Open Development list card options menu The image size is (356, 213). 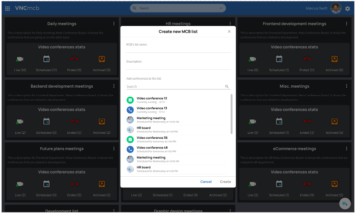tap(114, 211)
